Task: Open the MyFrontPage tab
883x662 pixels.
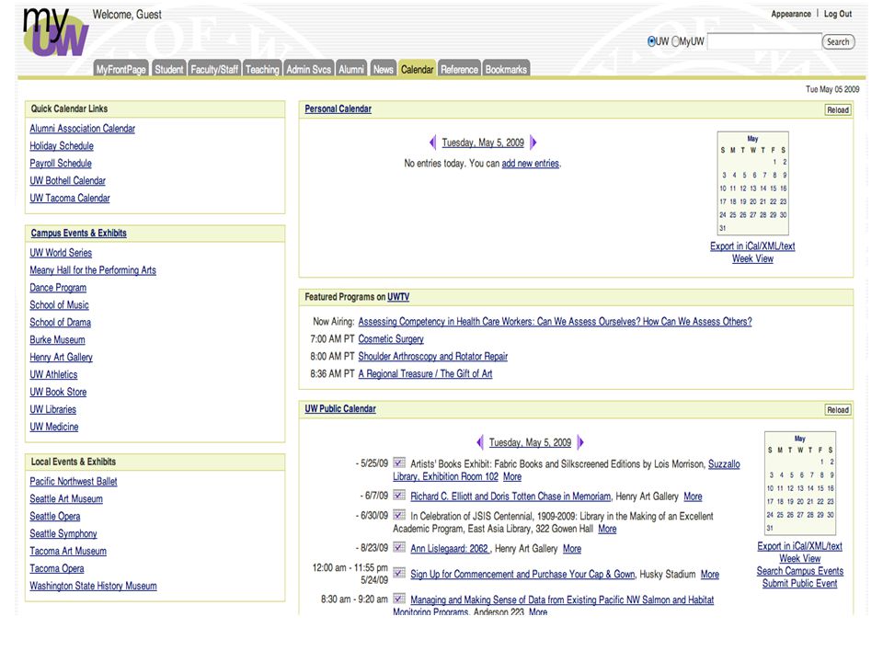Action: coord(121,69)
